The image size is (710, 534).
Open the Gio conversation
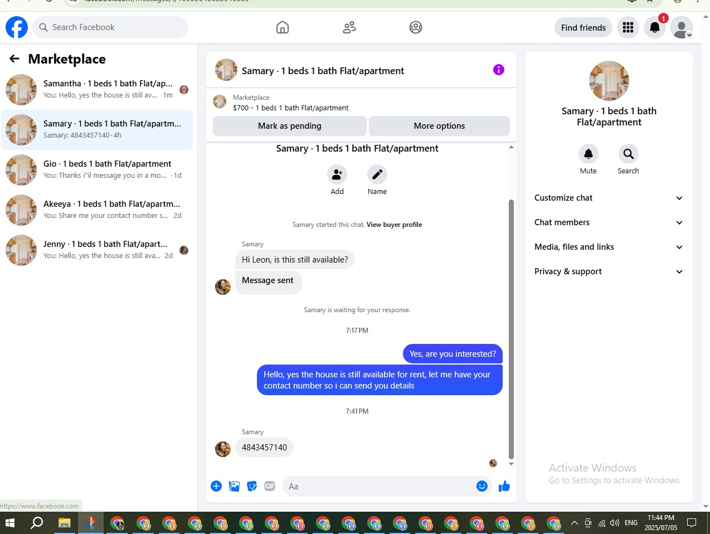97,169
